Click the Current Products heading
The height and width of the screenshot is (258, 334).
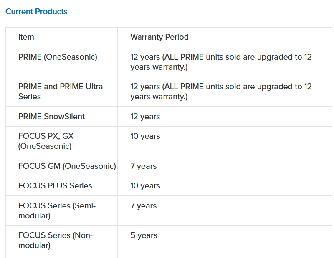36,12
